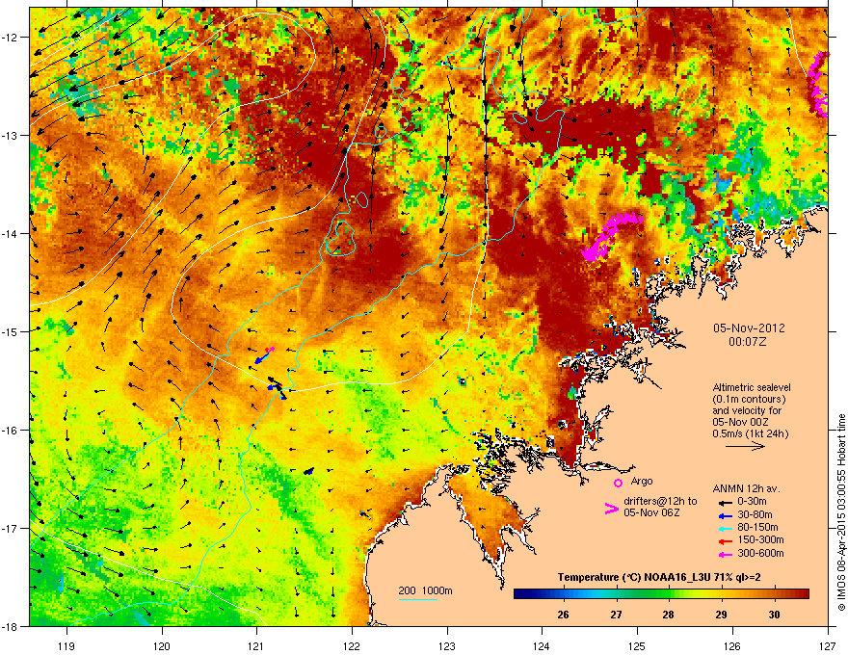Image resolution: width=848 pixels, height=655 pixels.
Task: Click the time label 00:07Z
Action: pos(748,342)
